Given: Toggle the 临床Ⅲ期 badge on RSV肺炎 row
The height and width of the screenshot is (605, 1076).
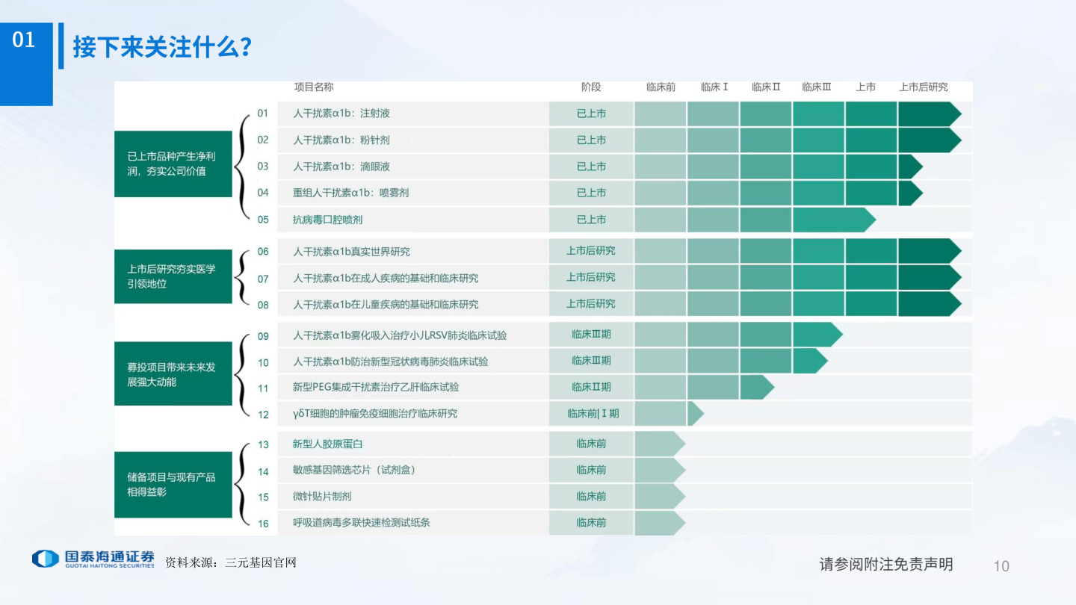Looking at the screenshot, I should [591, 335].
